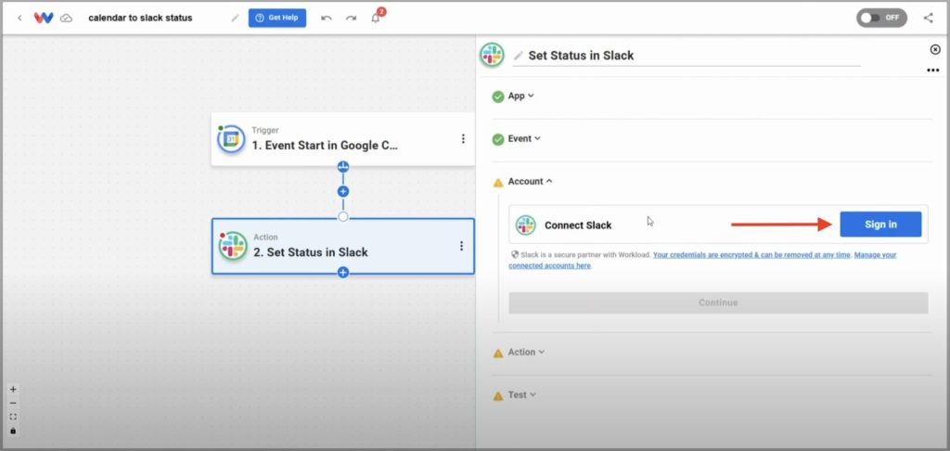Image resolution: width=950 pixels, height=451 pixels.
Task: Select the Event Start in Google Calendar trigger
Action: (343, 139)
